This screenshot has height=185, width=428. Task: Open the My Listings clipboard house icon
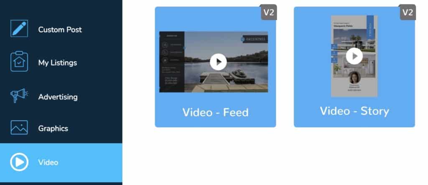19,62
